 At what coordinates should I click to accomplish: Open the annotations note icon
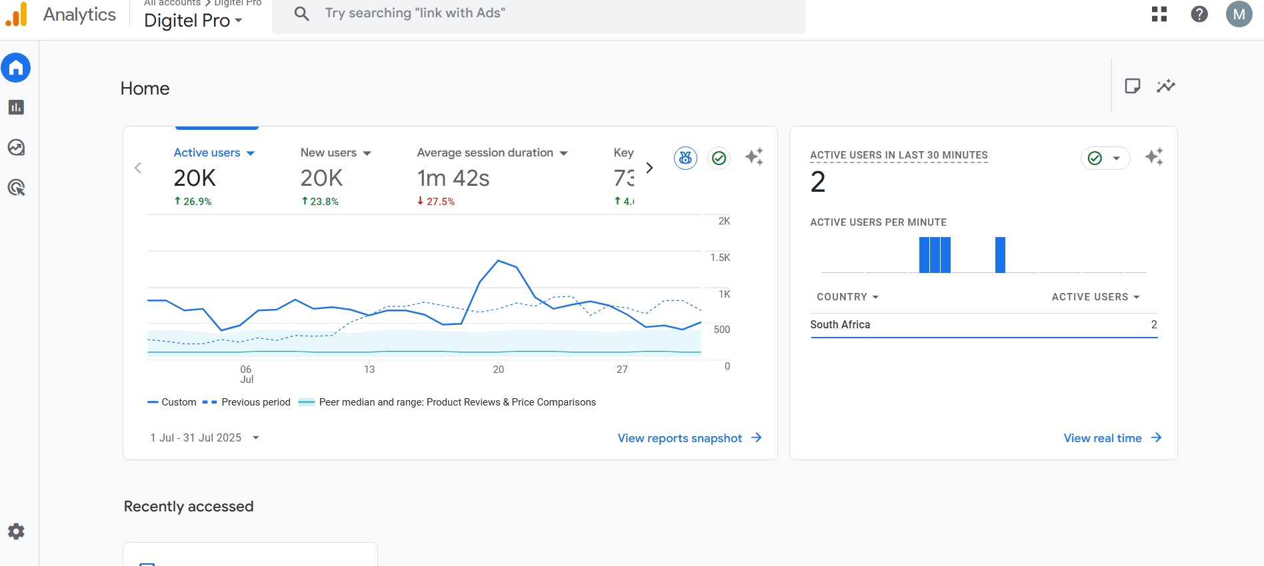click(x=1132, y=86)
